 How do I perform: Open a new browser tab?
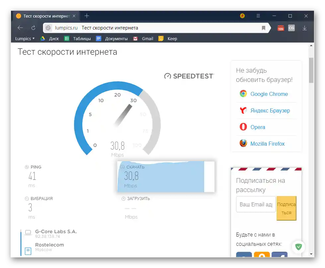[x=87, y=16]
